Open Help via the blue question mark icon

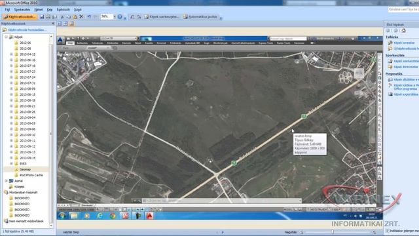tap(120, 16)
